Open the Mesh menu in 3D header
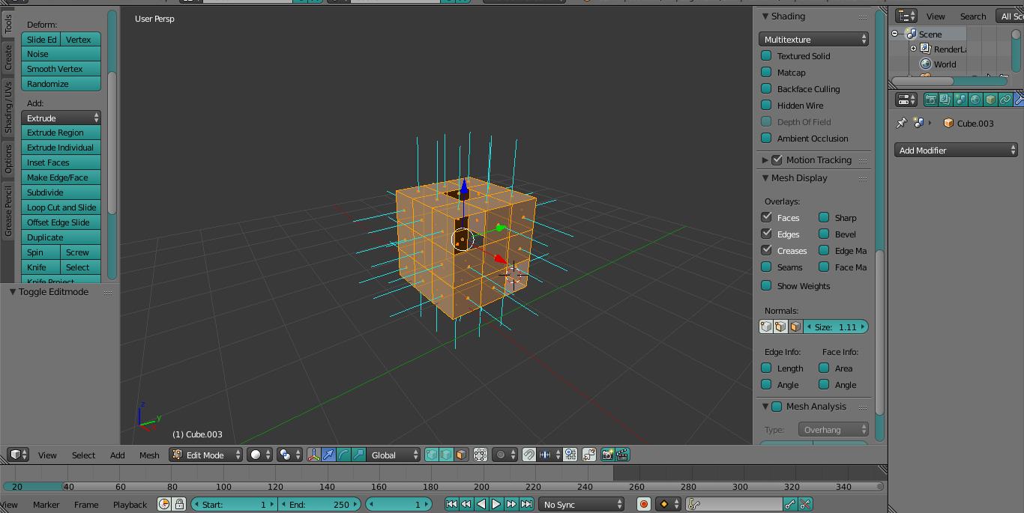The image size is (1024, 513). tap(149, 455)
